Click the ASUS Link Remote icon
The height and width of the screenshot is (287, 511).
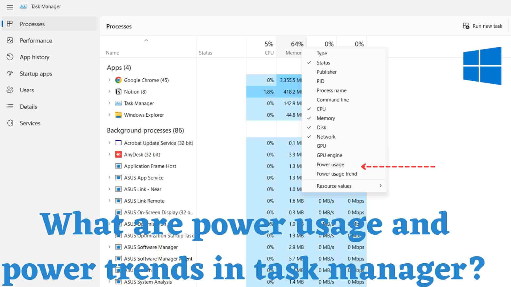point(118,201)
